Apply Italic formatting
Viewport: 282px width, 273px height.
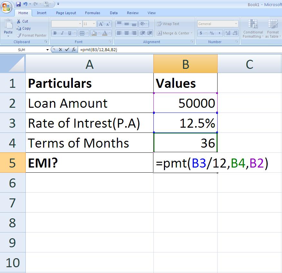click(x=62, y=33)
